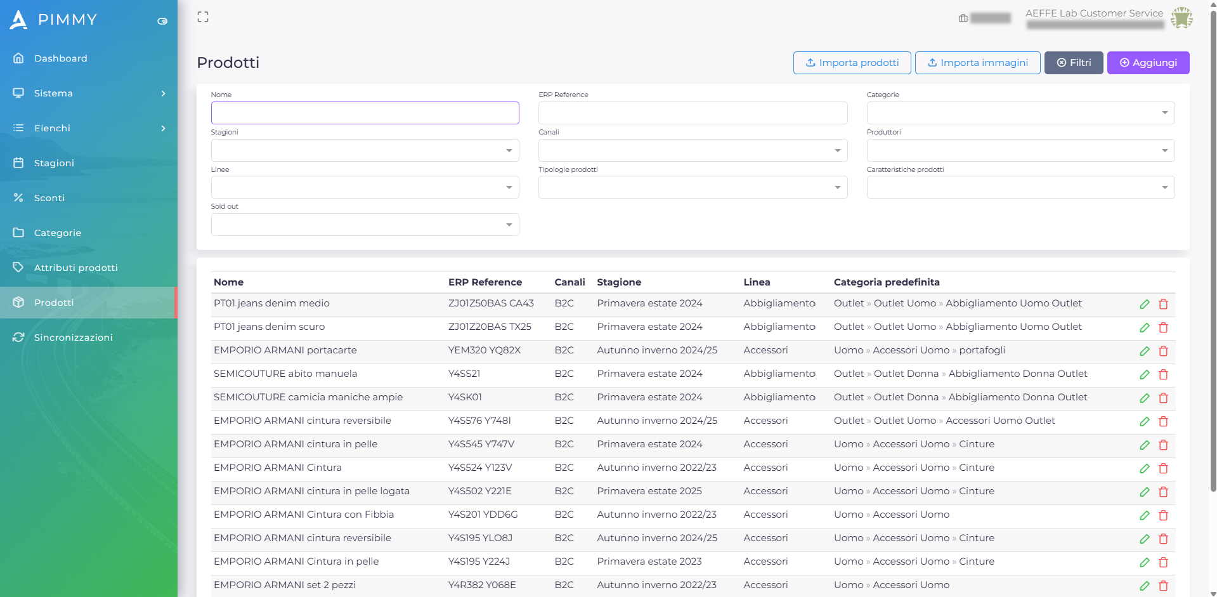Click the page vertical scrollbar
The image size is (1217, 597).
click(x=1213, y=251)
